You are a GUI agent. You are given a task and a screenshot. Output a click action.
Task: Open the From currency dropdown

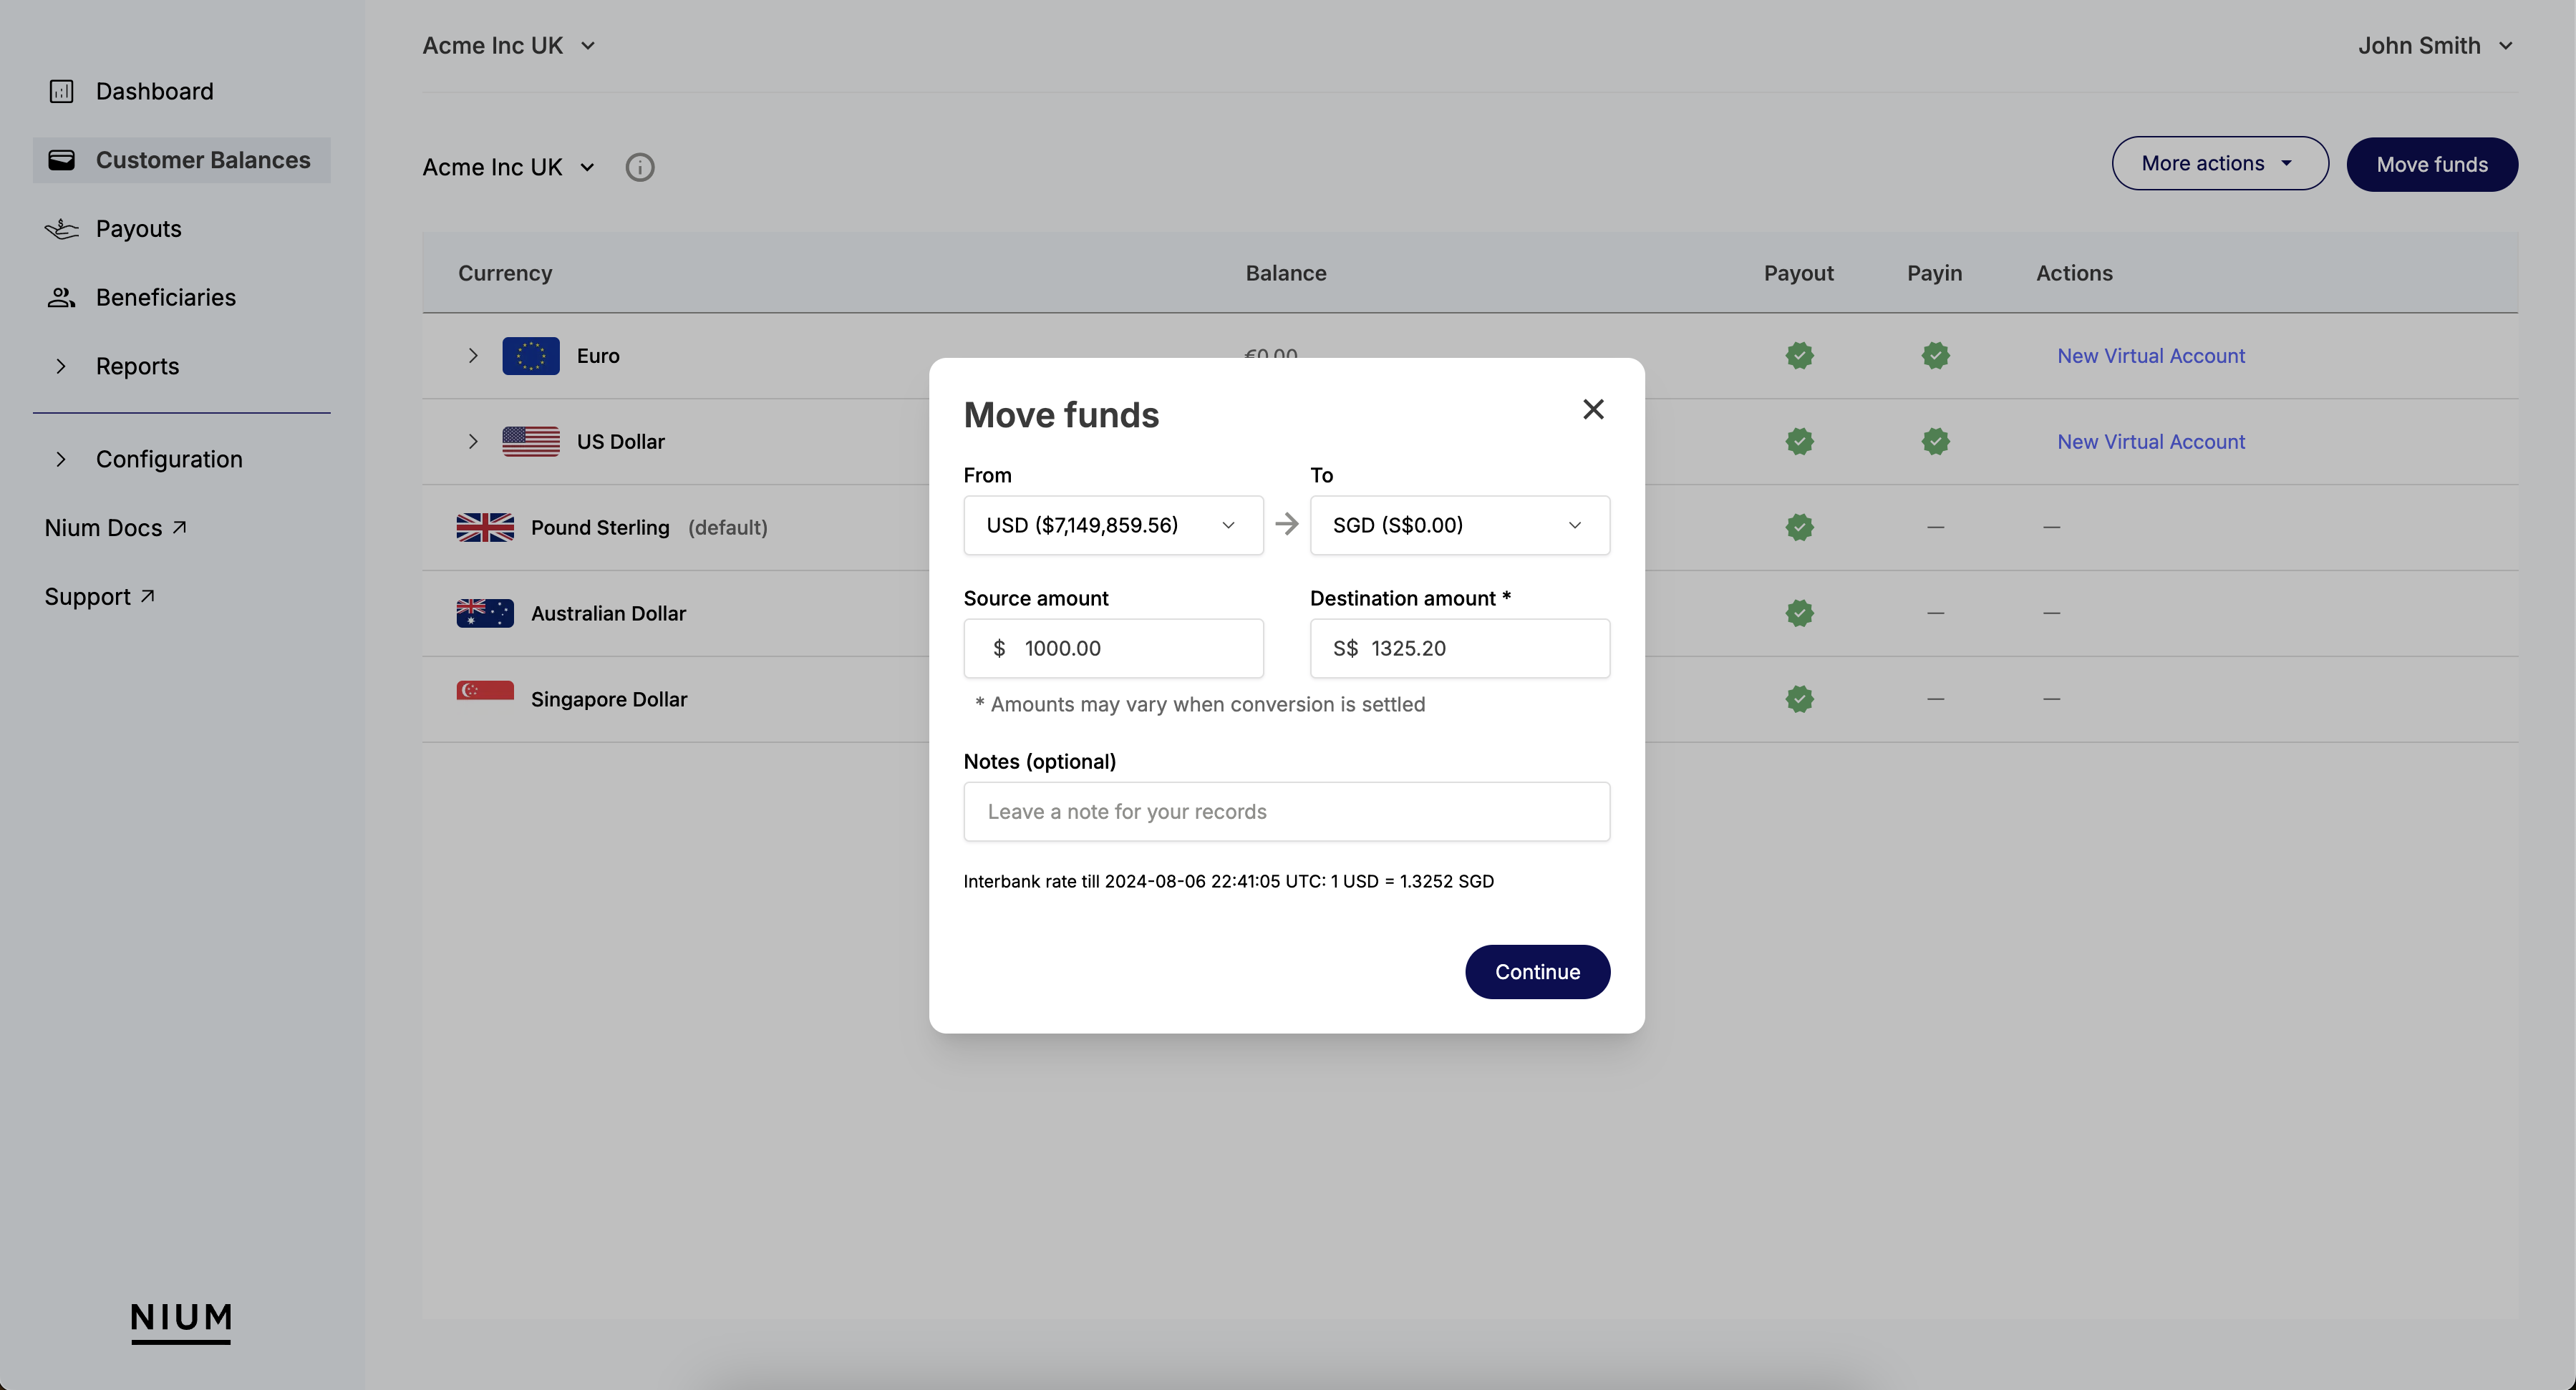pyautogui.click(x=1113, y=525)
